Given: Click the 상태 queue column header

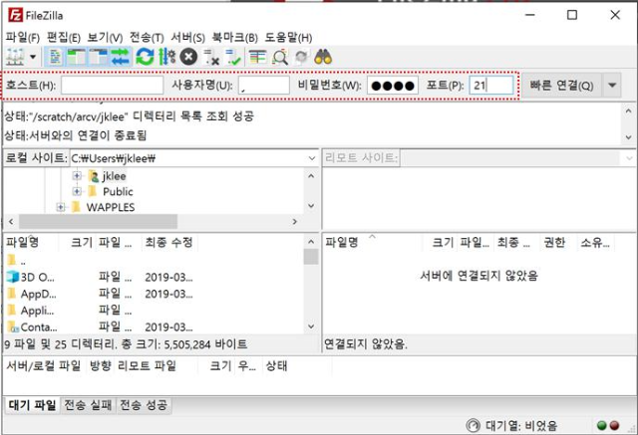Looking at the screenshot, I should 276,366.
